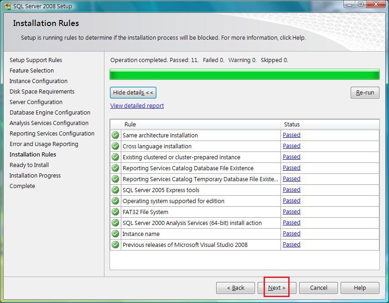Select Disk Space Requirements step in sidebar
Viewport: 389px width, 303px height.
click(x=42, y=92)
